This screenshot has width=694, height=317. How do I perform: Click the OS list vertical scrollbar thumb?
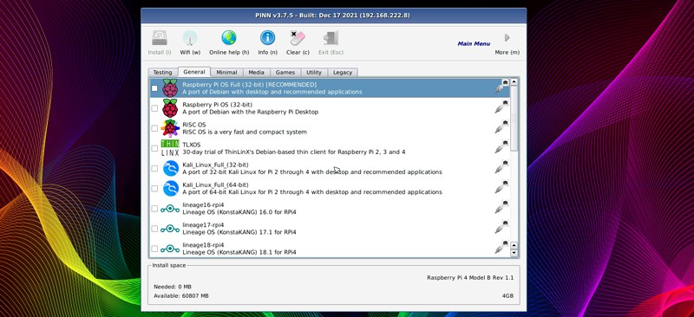514,118
